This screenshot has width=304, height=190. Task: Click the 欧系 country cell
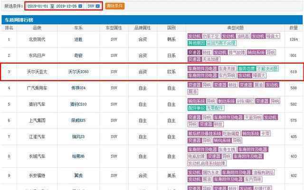171,72
